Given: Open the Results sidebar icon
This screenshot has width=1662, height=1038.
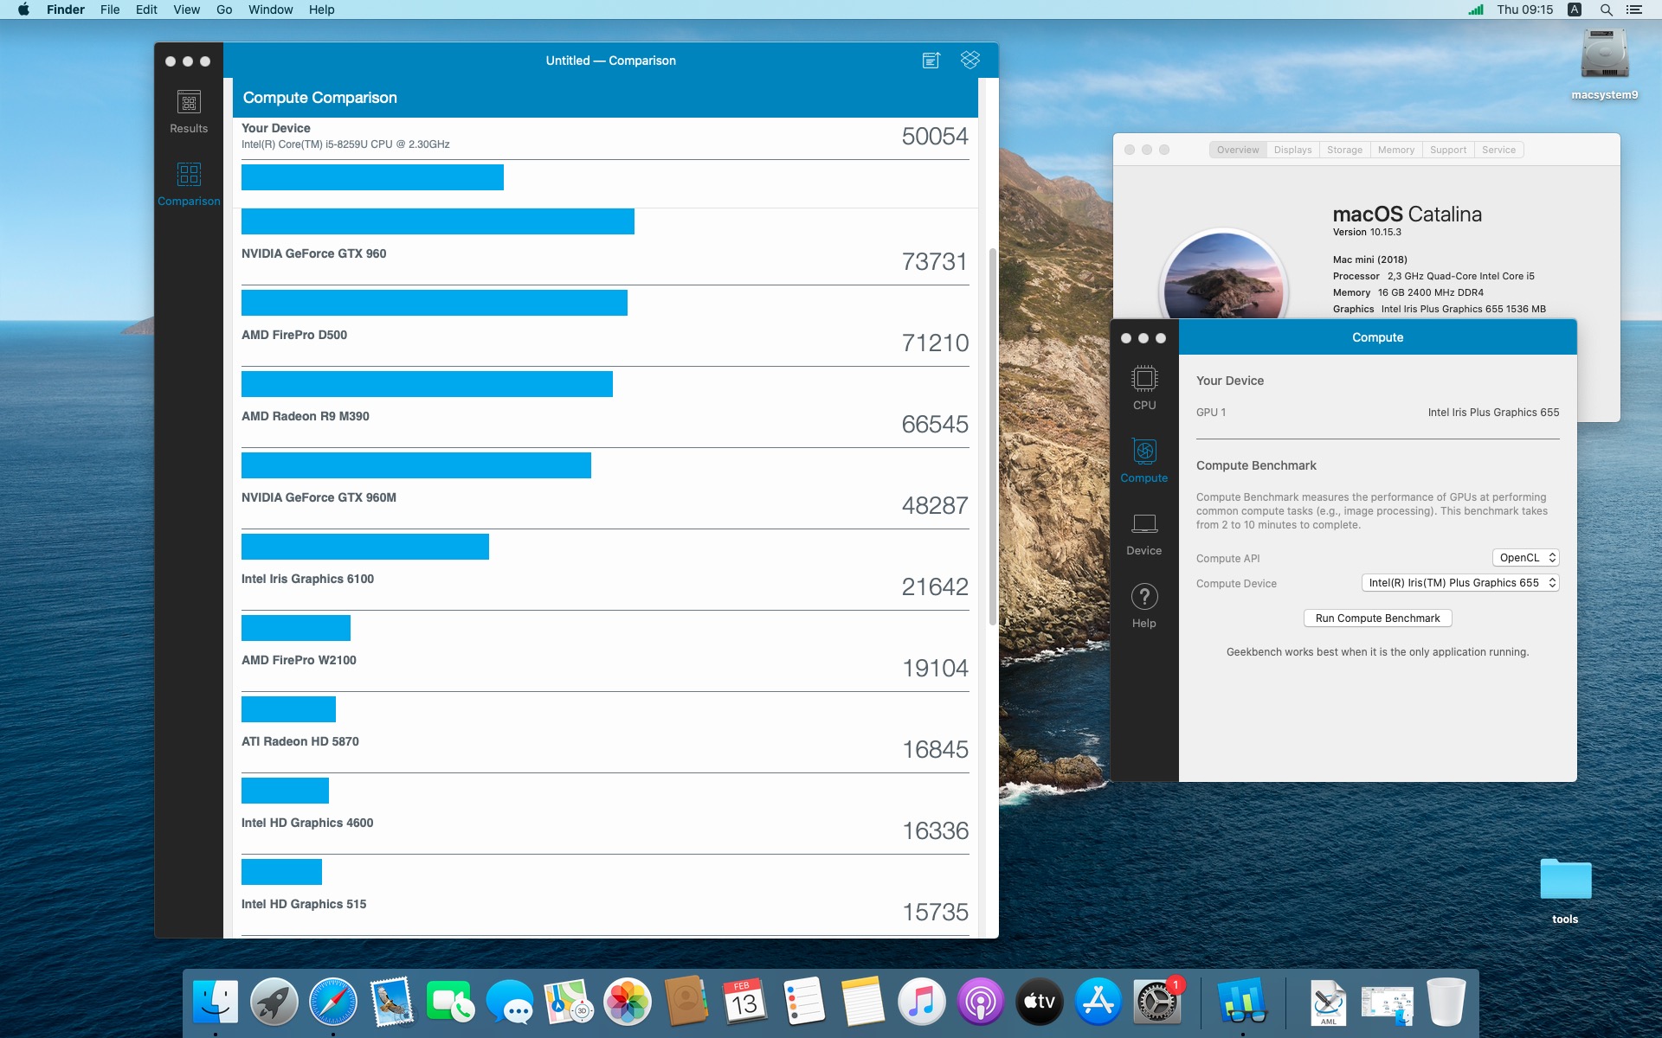Looking at the screenshot, I should click(x=189, y=112).
